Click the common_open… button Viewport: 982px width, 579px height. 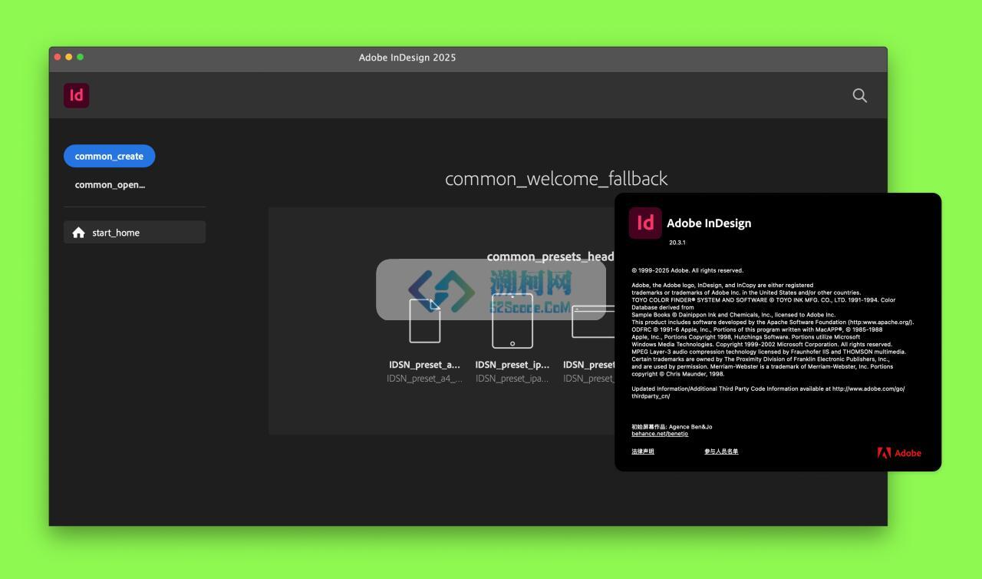pos(110,184)
